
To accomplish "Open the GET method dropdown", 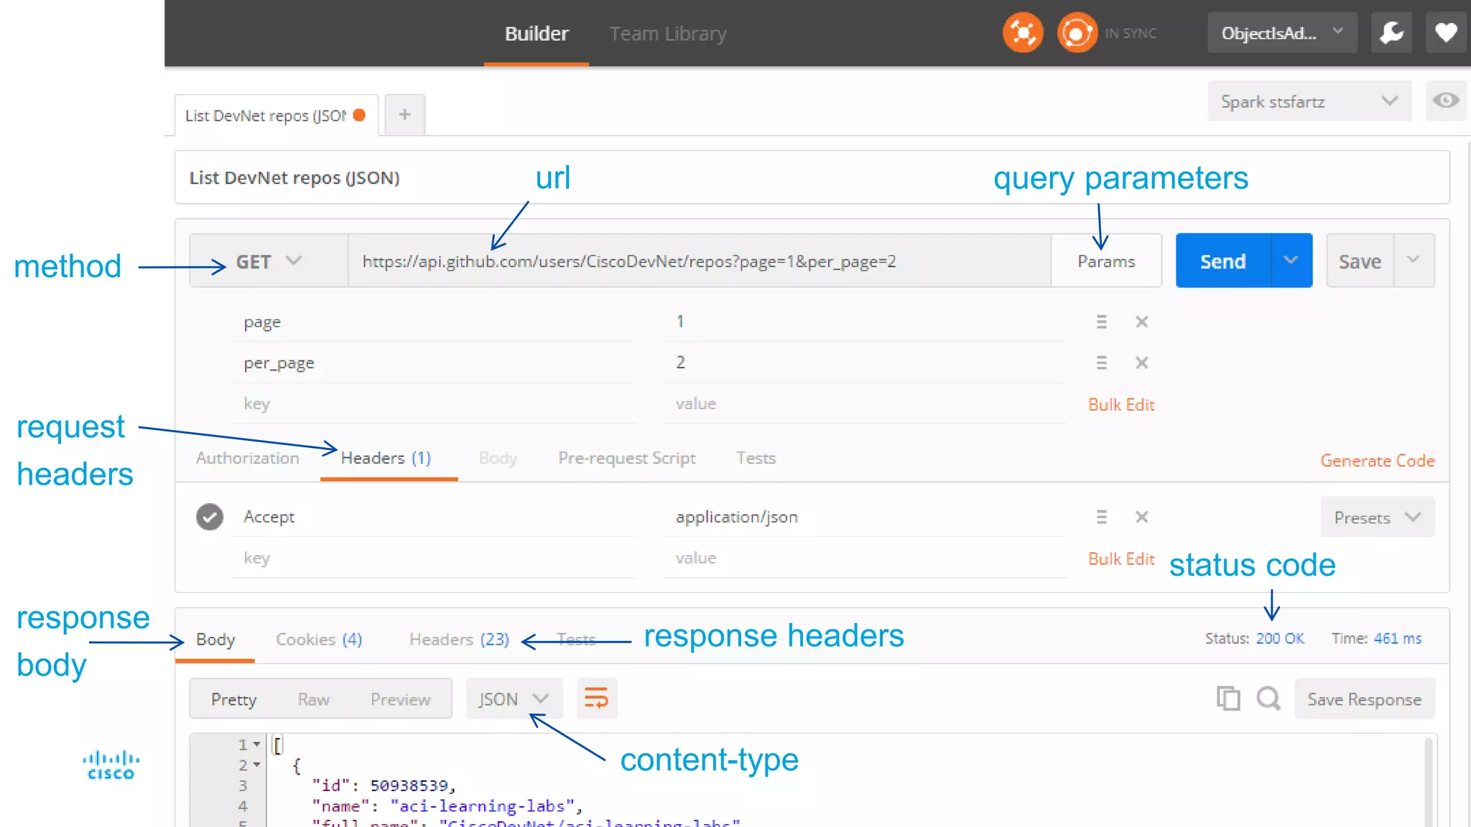I will tap(269, 261).
